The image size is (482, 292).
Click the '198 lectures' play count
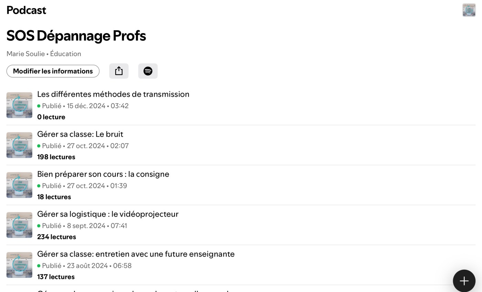point(56,157)
